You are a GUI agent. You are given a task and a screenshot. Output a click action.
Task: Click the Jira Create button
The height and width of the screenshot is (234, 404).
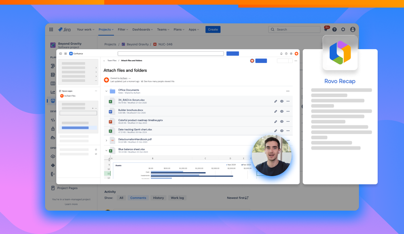pos(213,30)
